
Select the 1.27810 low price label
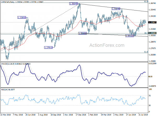[x=48, y=48]
